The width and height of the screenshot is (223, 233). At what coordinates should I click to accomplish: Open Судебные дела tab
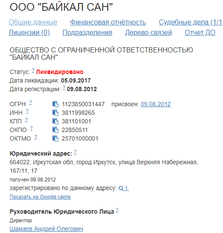[x=191, y=22]
